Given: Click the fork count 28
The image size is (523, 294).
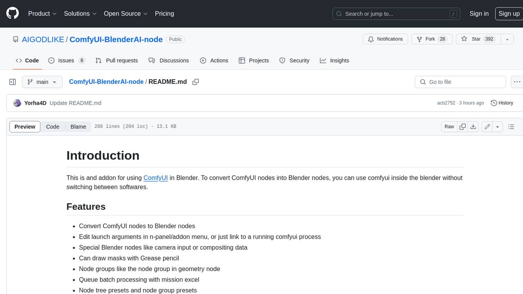Looking at the screenshot, I should click(x=442, y=39).
